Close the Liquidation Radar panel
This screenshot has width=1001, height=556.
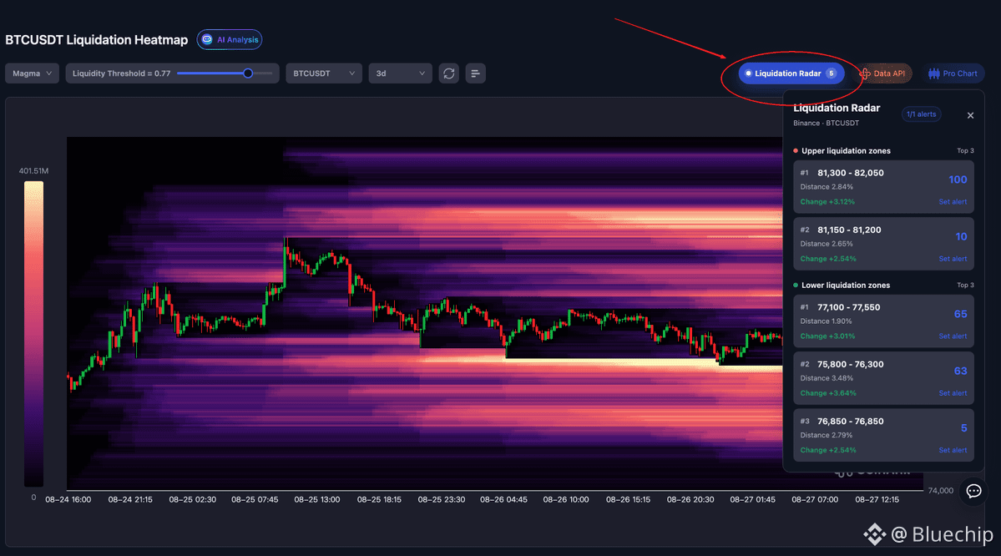click(x=970, y=115)
